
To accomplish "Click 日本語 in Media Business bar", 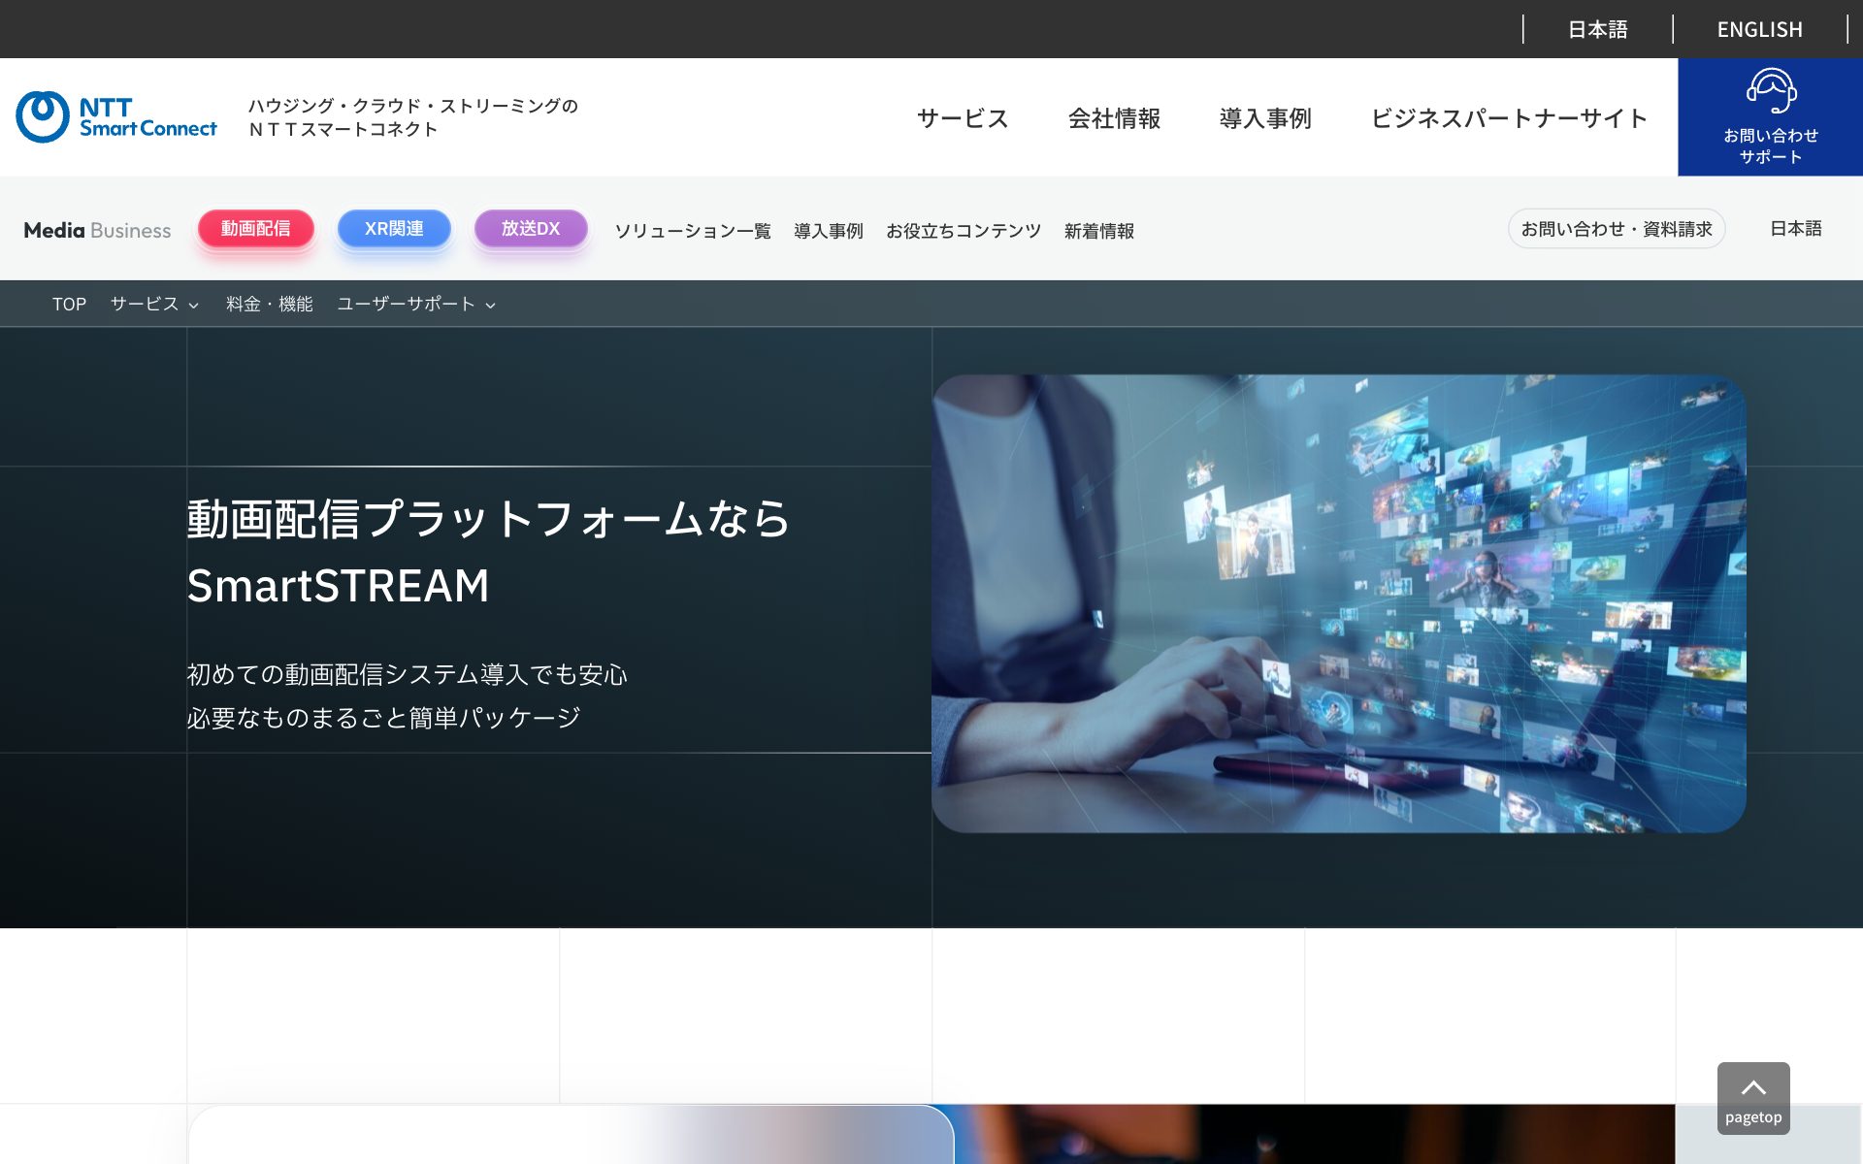I will [1796, 229].
